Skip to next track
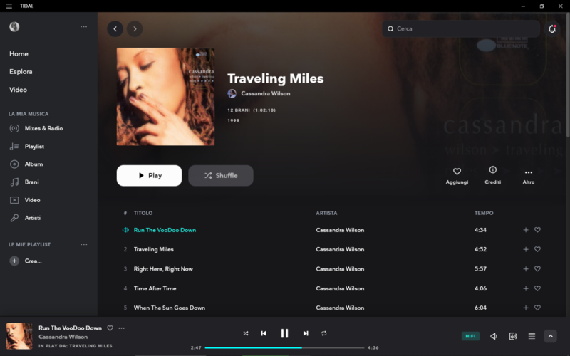The width and height of the screenshot is (570, 356). click(x=306, y=333)
